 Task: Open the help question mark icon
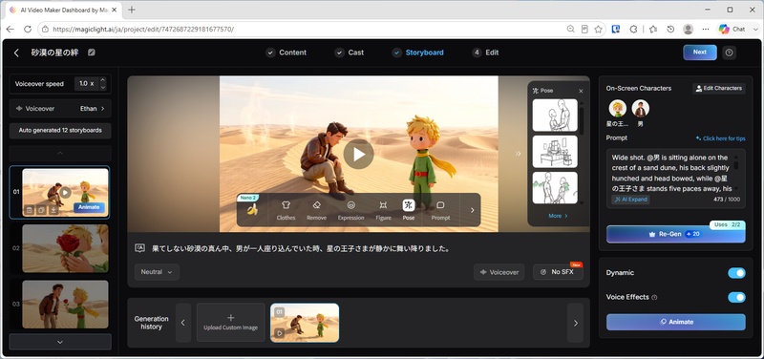pos(729,53)
